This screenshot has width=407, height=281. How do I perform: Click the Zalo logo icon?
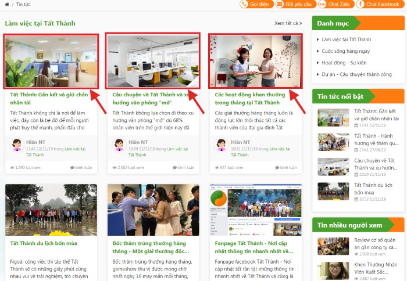click(x=322, y=4)
